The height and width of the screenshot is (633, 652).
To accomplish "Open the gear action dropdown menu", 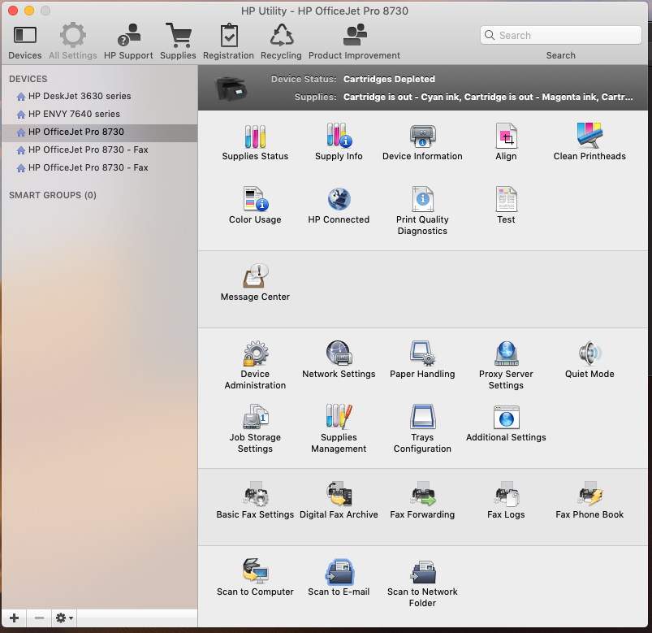I will [x=64, y=618].
